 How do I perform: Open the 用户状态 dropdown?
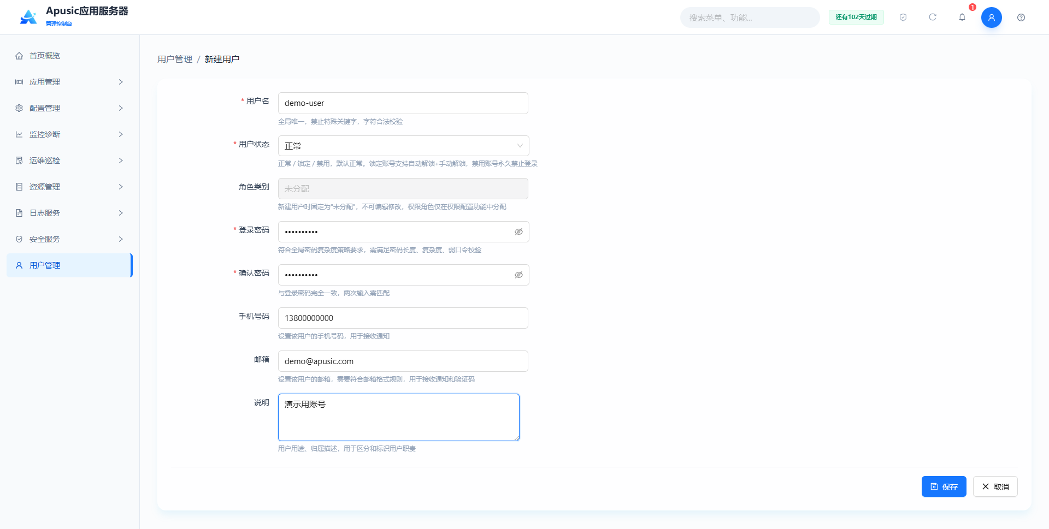pos(403,146)
